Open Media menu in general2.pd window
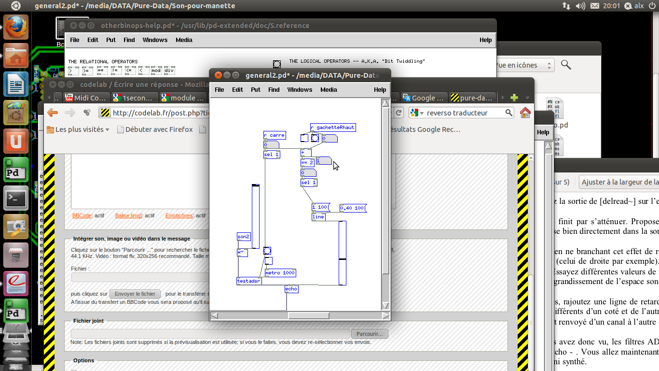 click(x=329, y=90)
